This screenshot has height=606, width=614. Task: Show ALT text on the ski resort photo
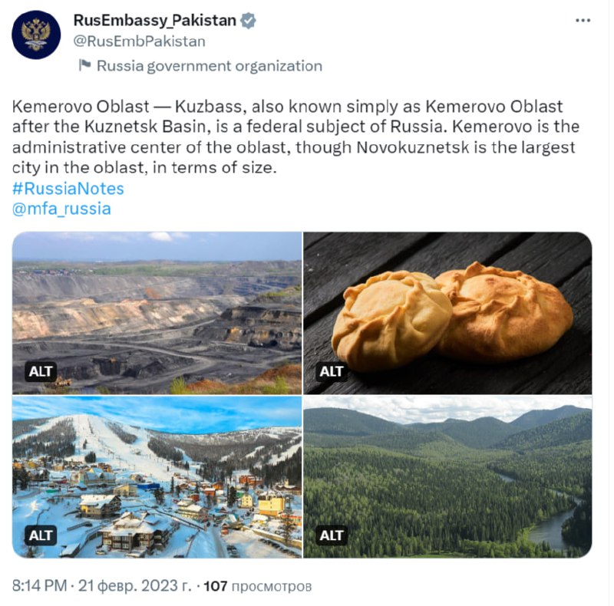coord(41,535)
